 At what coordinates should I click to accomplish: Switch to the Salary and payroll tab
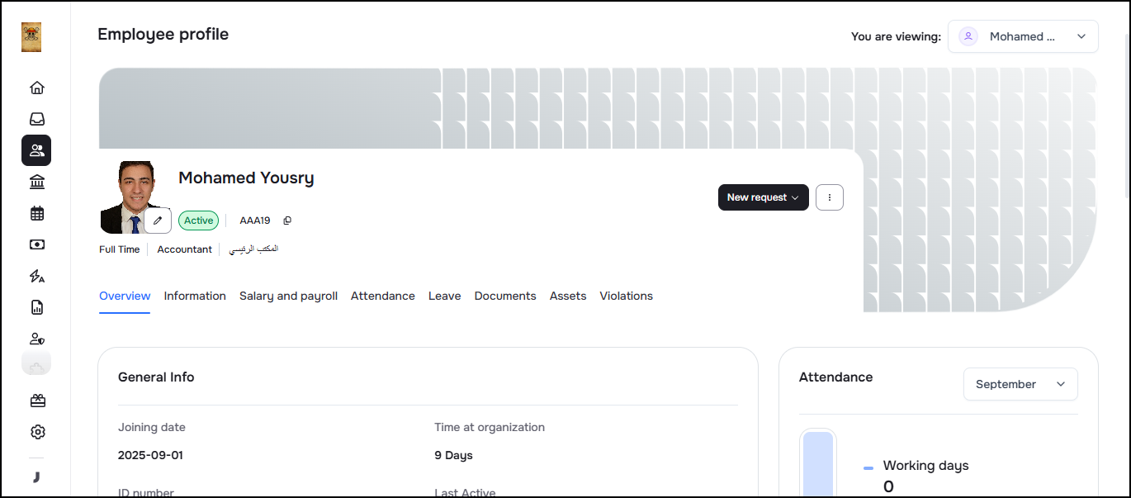pyautogui.click(x=288, y=296)
